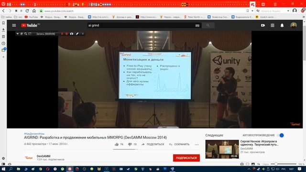The height and width of the screenshot is (172, 306).
Task: Toggle the Автовоспроизведение autoplay switch
Action: click(281, 135)
